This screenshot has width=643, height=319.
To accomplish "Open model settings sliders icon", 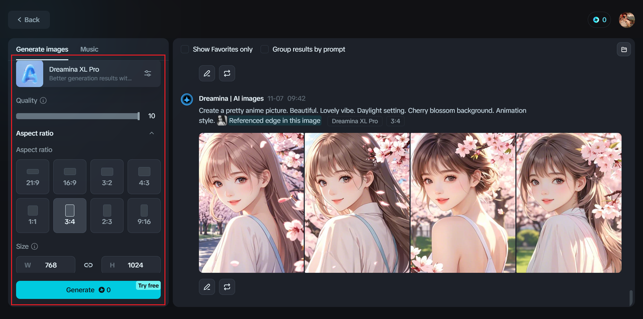I will pyautogui.click(x=148, y=73).
